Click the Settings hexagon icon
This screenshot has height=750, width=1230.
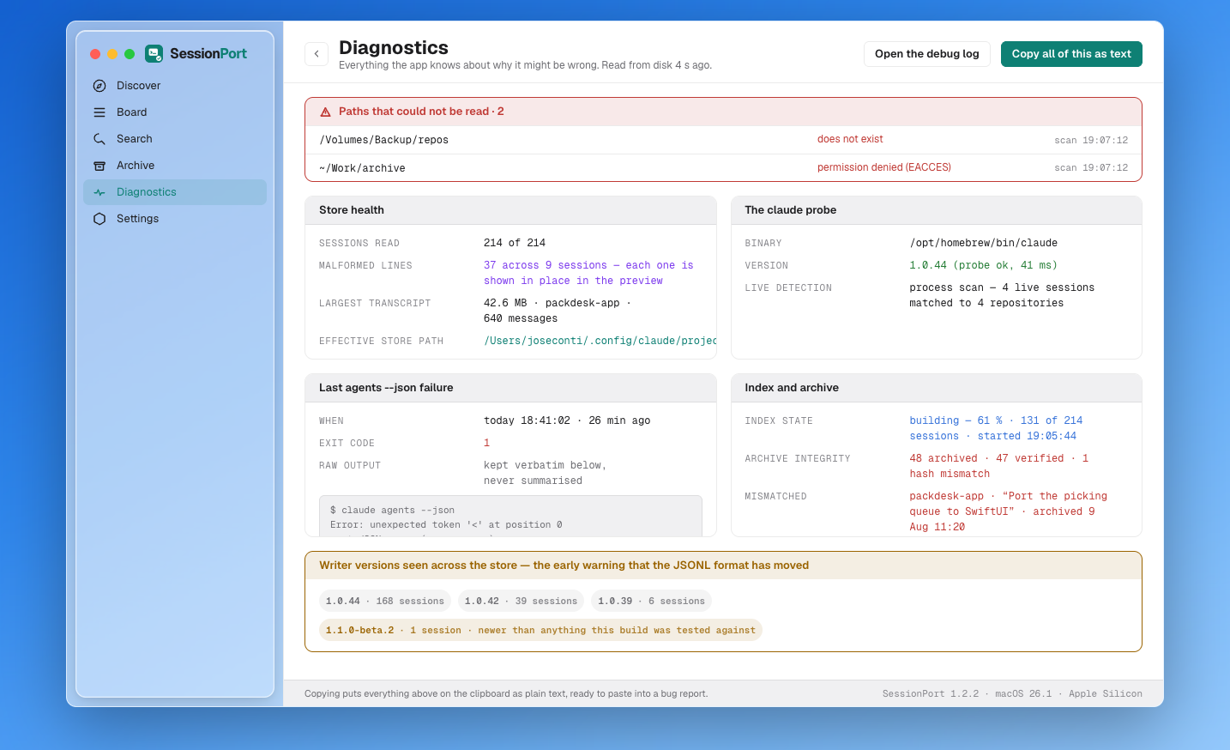(x=99, y=219)
